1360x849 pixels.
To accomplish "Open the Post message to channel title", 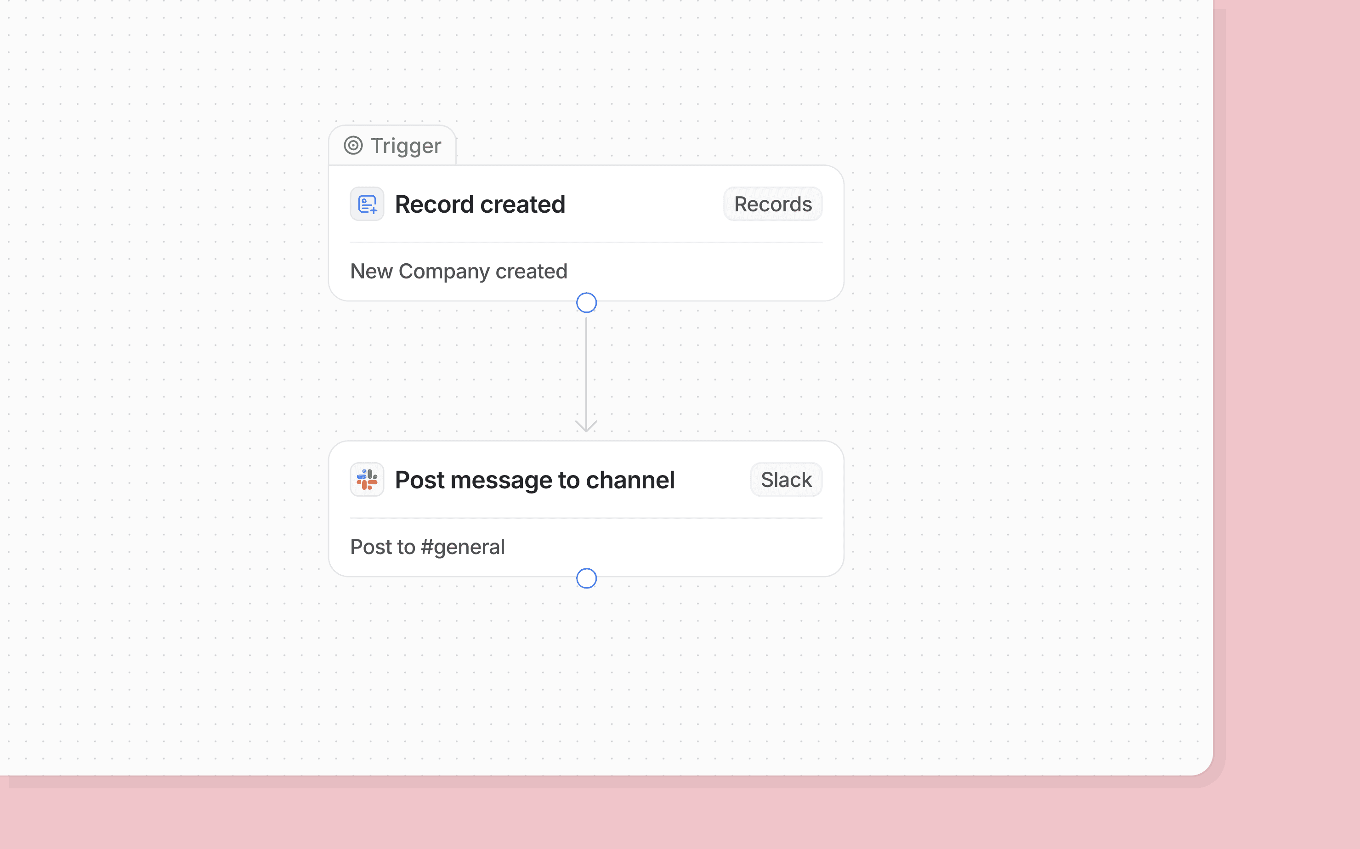I will click(x=534, y=480).
